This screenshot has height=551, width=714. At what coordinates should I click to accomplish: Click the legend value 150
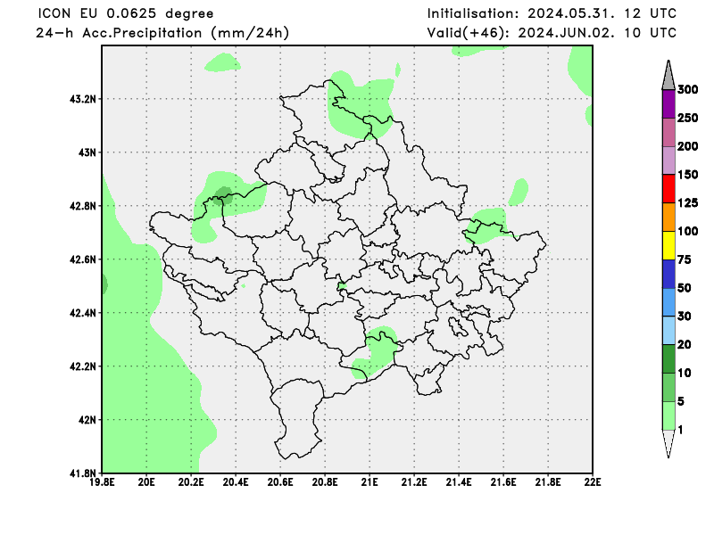[687, 175]
